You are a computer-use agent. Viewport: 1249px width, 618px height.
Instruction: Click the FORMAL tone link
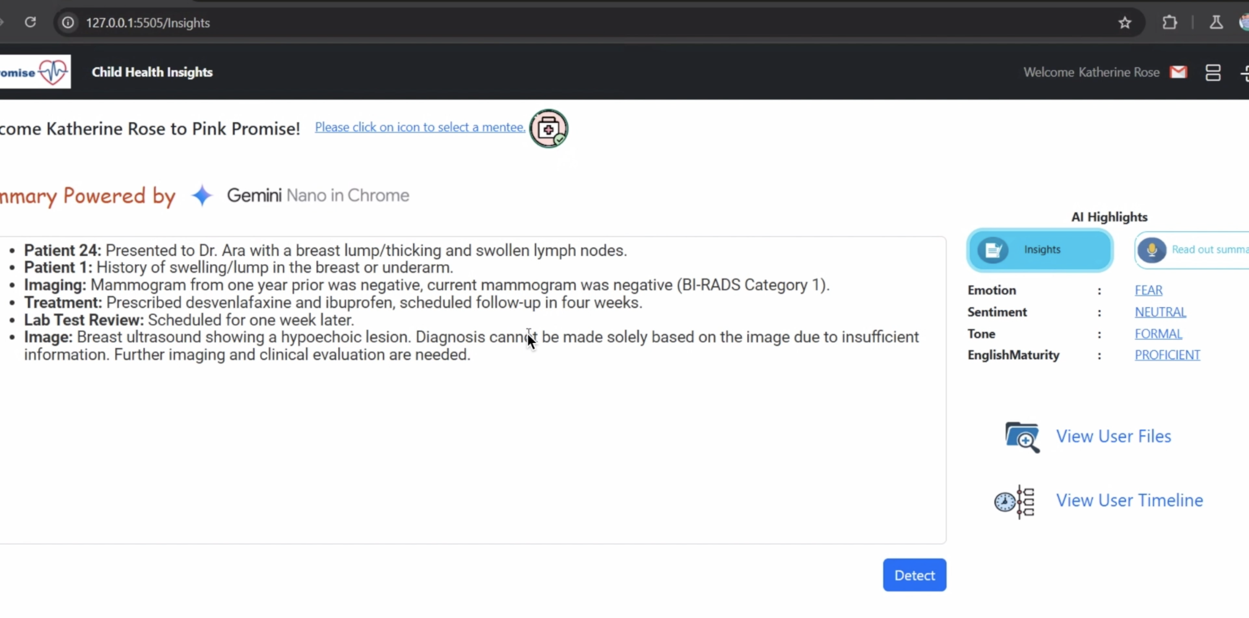[x=1158, y=334]
